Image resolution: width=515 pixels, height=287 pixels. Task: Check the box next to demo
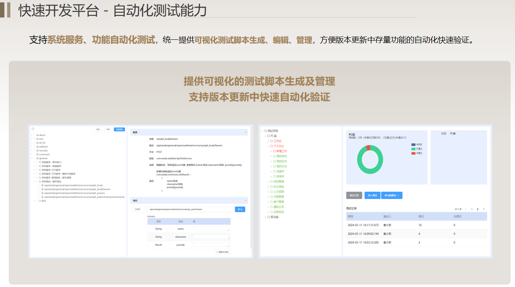point(34,135)
